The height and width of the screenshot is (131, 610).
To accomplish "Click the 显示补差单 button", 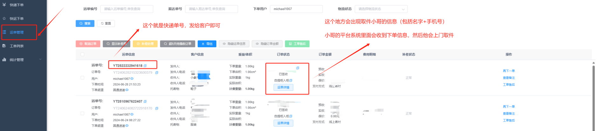I will (117, 44).
